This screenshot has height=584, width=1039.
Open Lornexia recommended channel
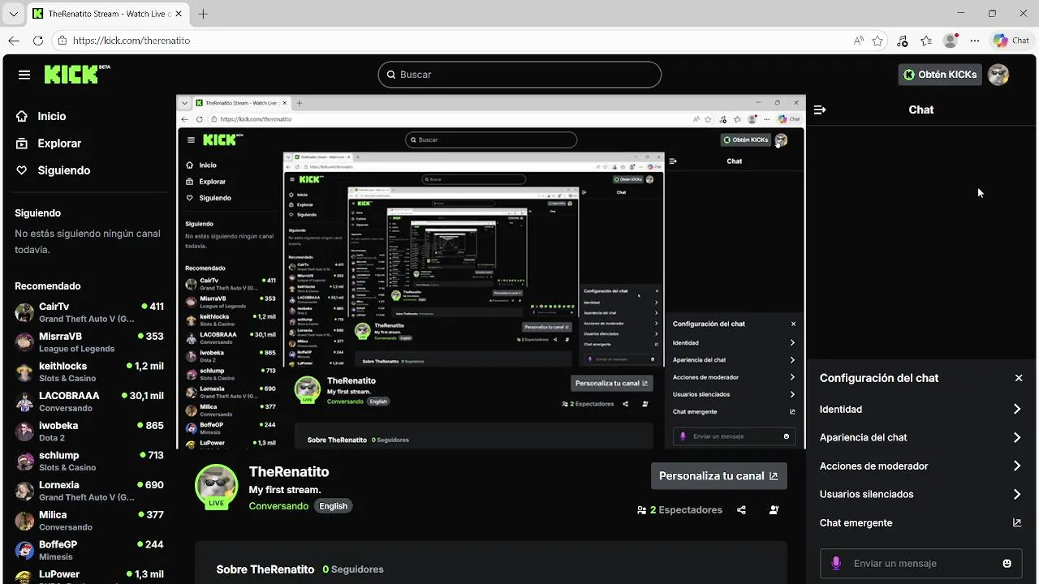pyautogui.click(x=89, y=491)
